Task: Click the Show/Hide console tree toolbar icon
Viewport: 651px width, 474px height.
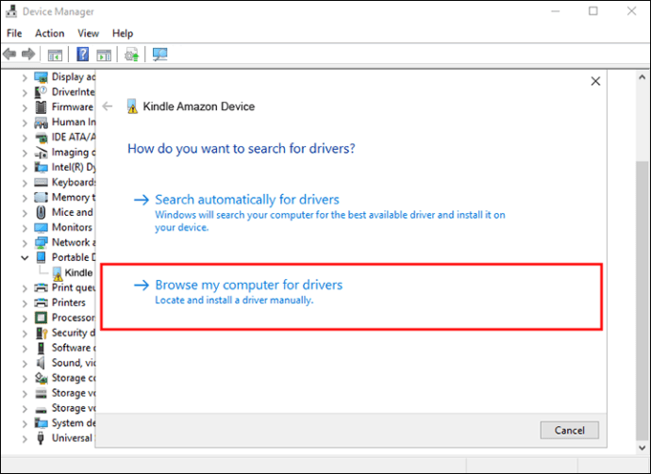Action: click(55, 55)
